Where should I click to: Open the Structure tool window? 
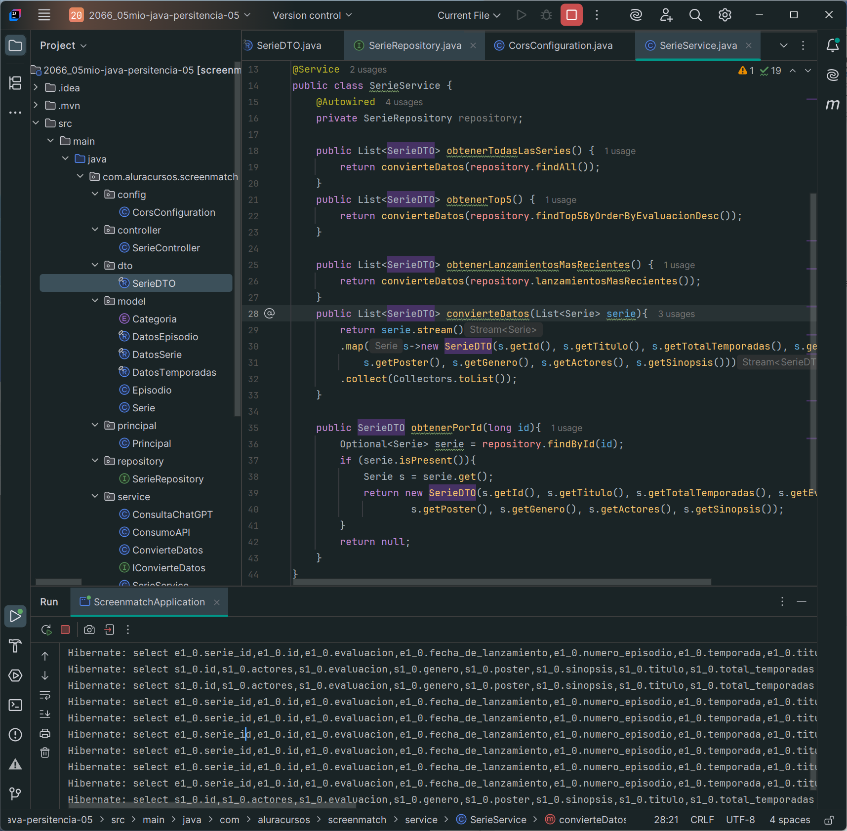point(15,83)
